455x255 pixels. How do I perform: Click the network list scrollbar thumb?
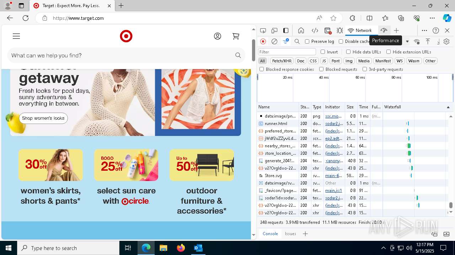[x=451, y=205]
